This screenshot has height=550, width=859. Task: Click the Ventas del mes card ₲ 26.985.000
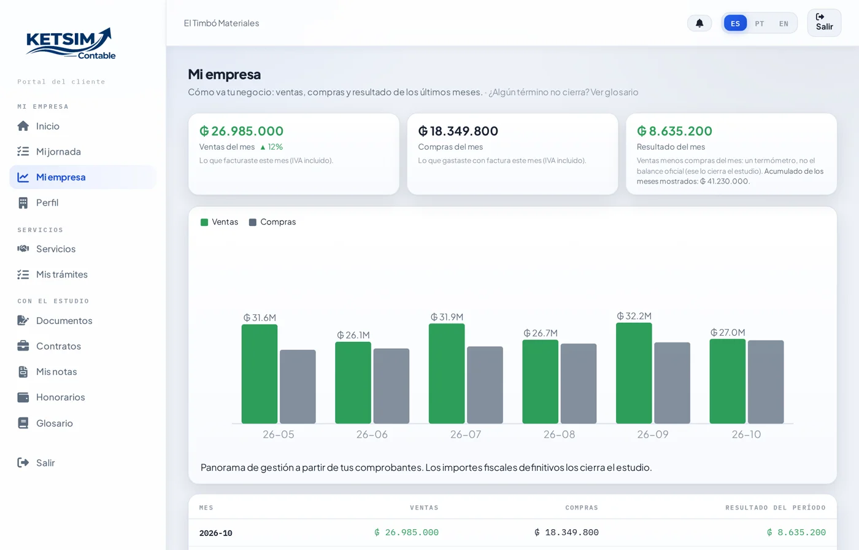pos(294,154)
